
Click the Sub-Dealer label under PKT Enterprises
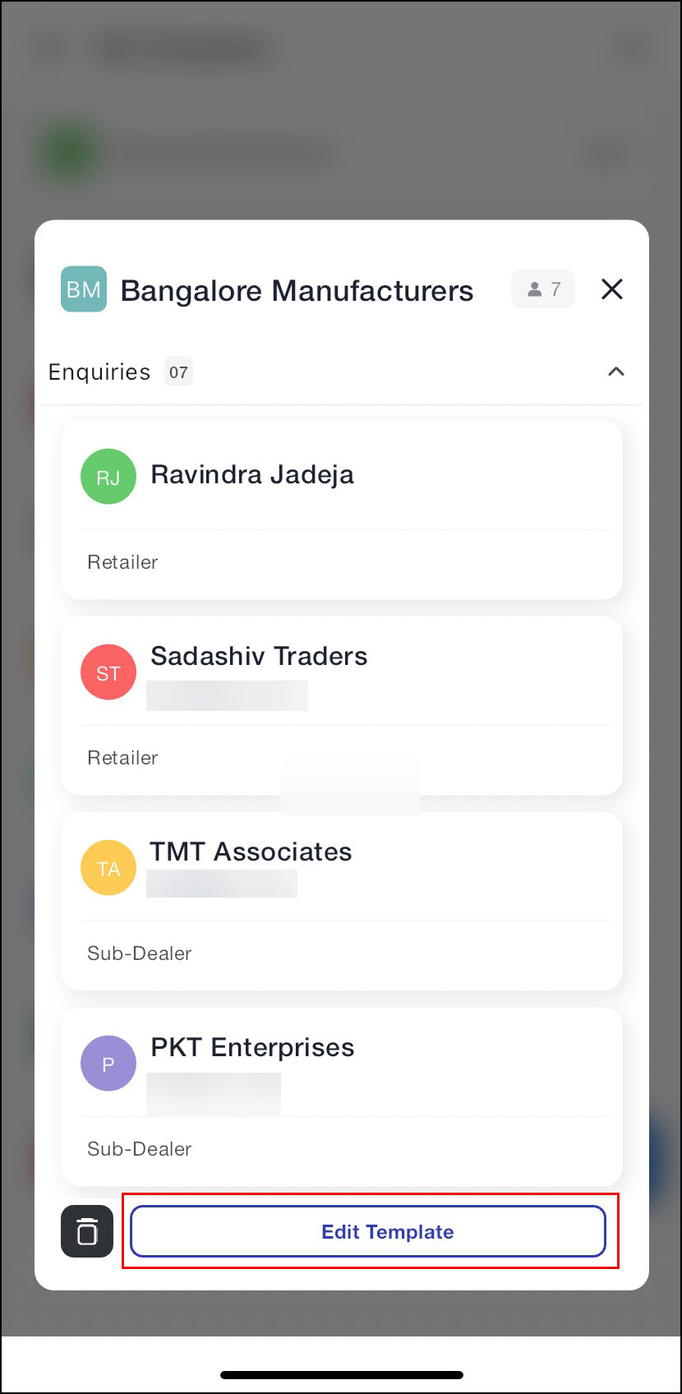click(x=140, y=1149)
